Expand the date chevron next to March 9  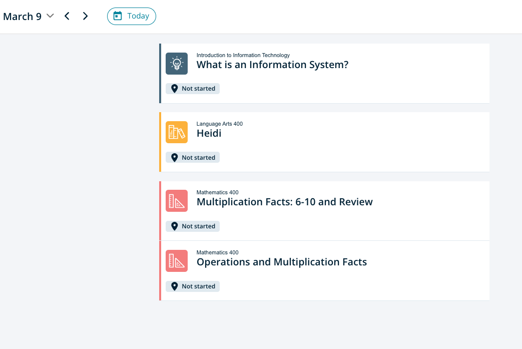tap(50, 16)
